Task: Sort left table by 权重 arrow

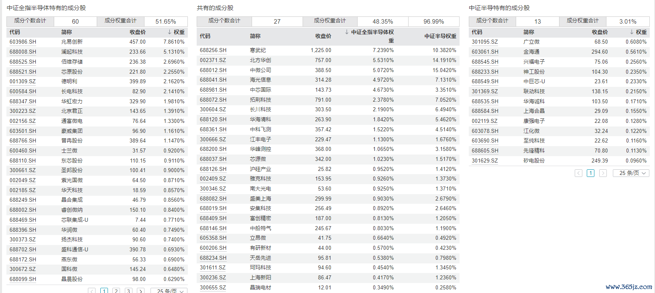Action: (x=169, y=32)
